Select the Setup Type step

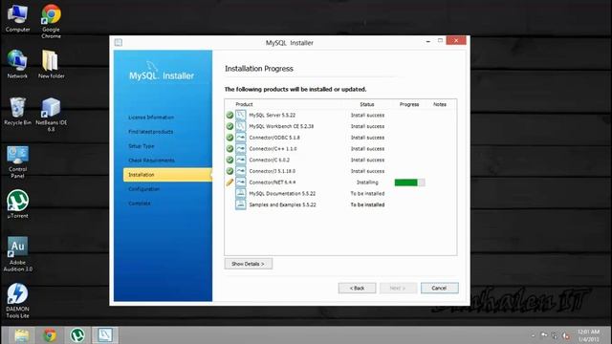pyautogui.click(x=142, y=146)
